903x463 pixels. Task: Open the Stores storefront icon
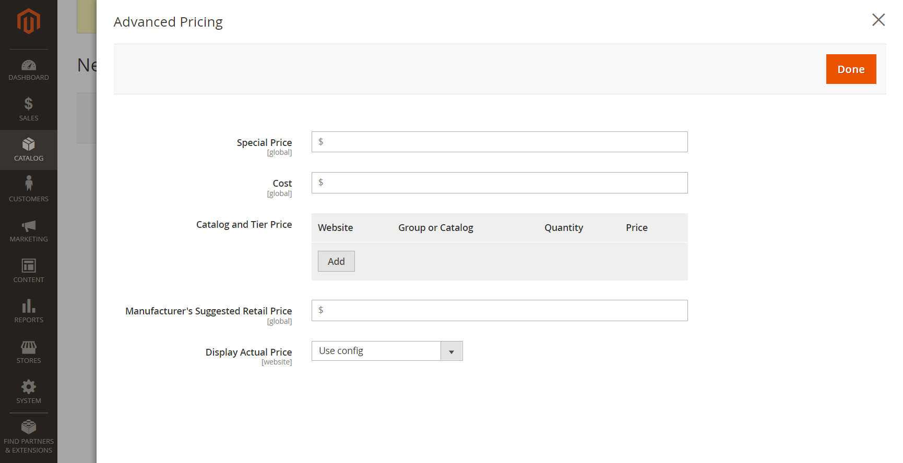(x=29, y=347)
